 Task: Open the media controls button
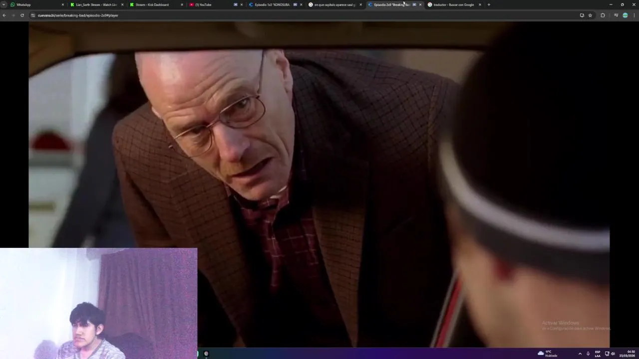[616, 15]
